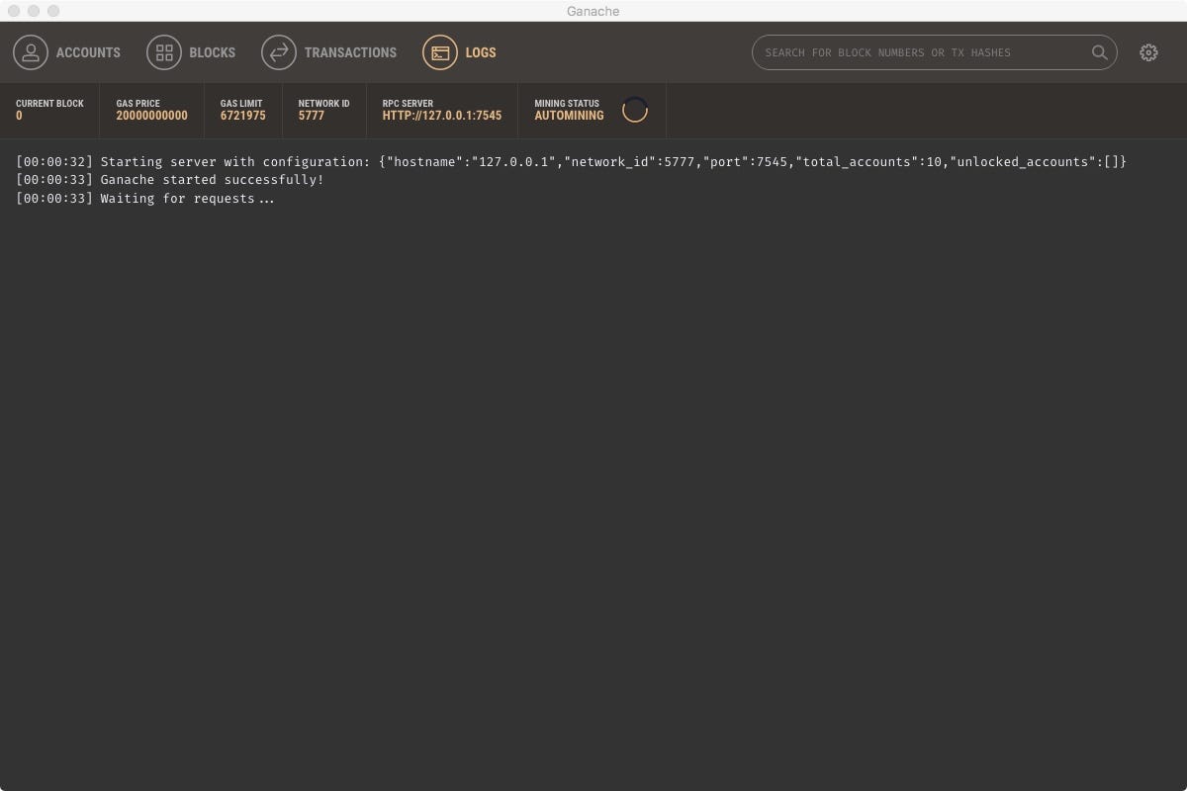The height and width of the screenshot is (791, 1187).
Task: Select the Logs tab
Action: click(x=460, y=52)
